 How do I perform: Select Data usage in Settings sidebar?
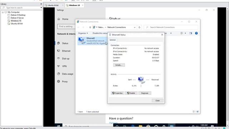[68, 74]
